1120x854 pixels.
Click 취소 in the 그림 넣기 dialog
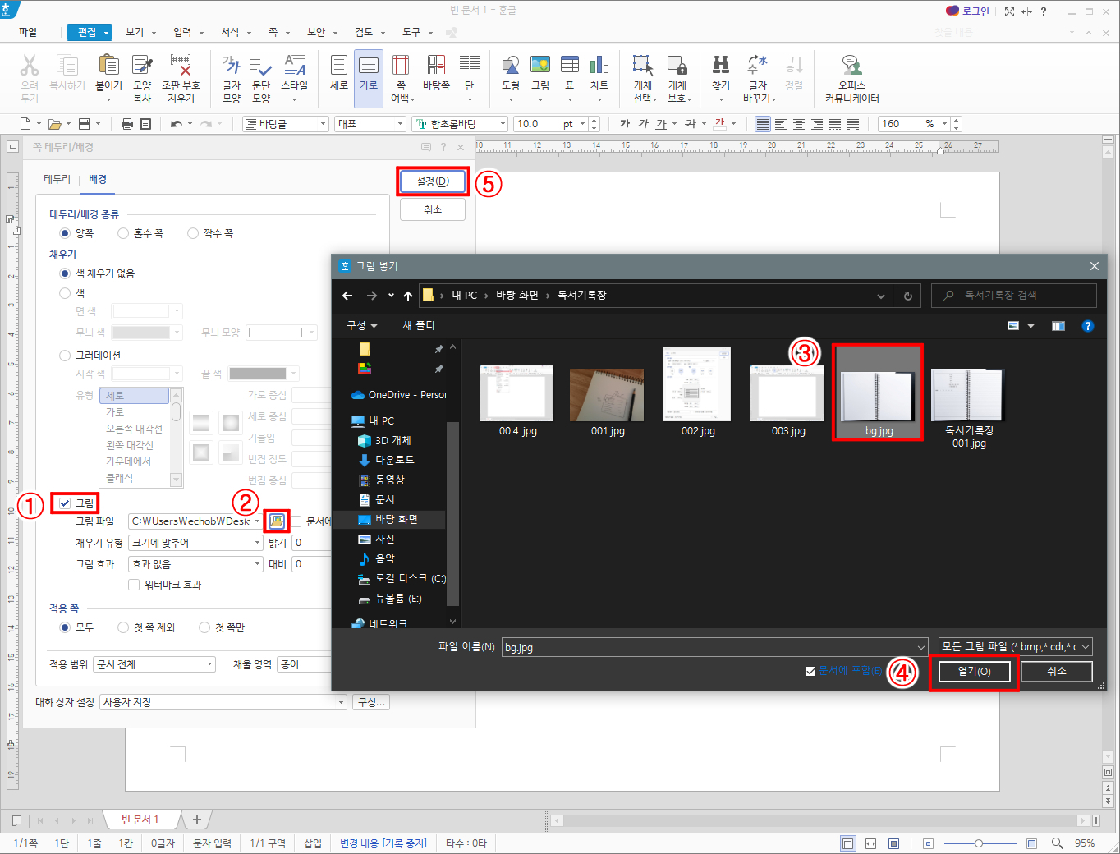pyautogui.click(x=1057, y=671)
